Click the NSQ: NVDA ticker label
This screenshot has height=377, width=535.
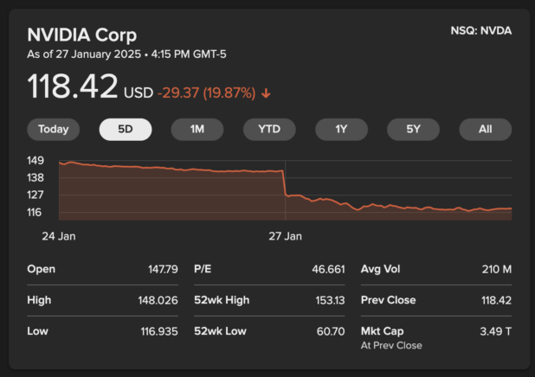tap(480, 31)
